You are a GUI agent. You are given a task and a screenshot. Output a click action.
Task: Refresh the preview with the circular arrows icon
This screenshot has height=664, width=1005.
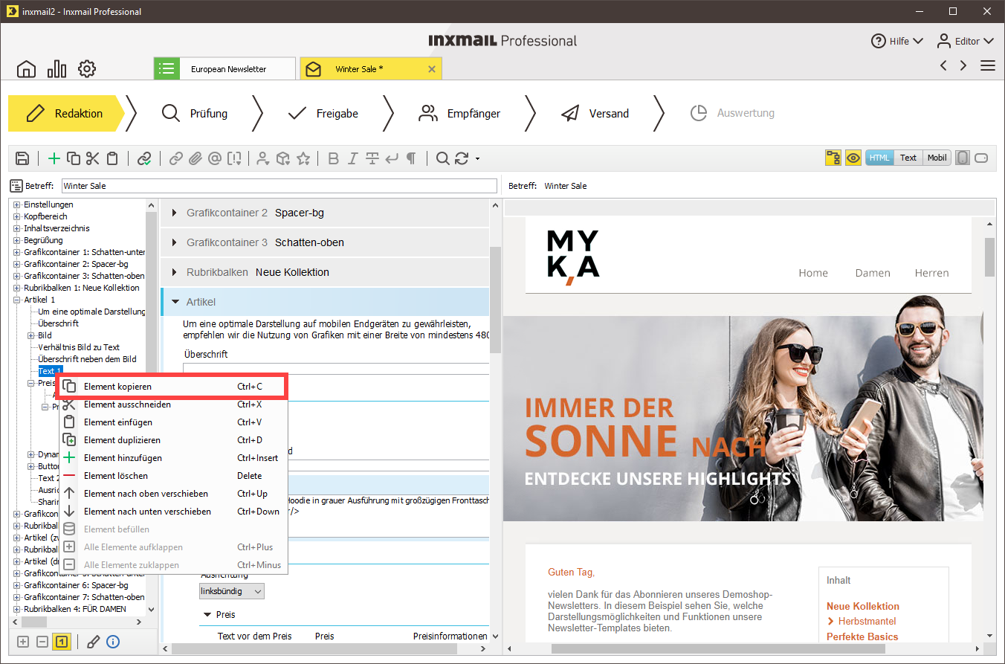point(462,158)
